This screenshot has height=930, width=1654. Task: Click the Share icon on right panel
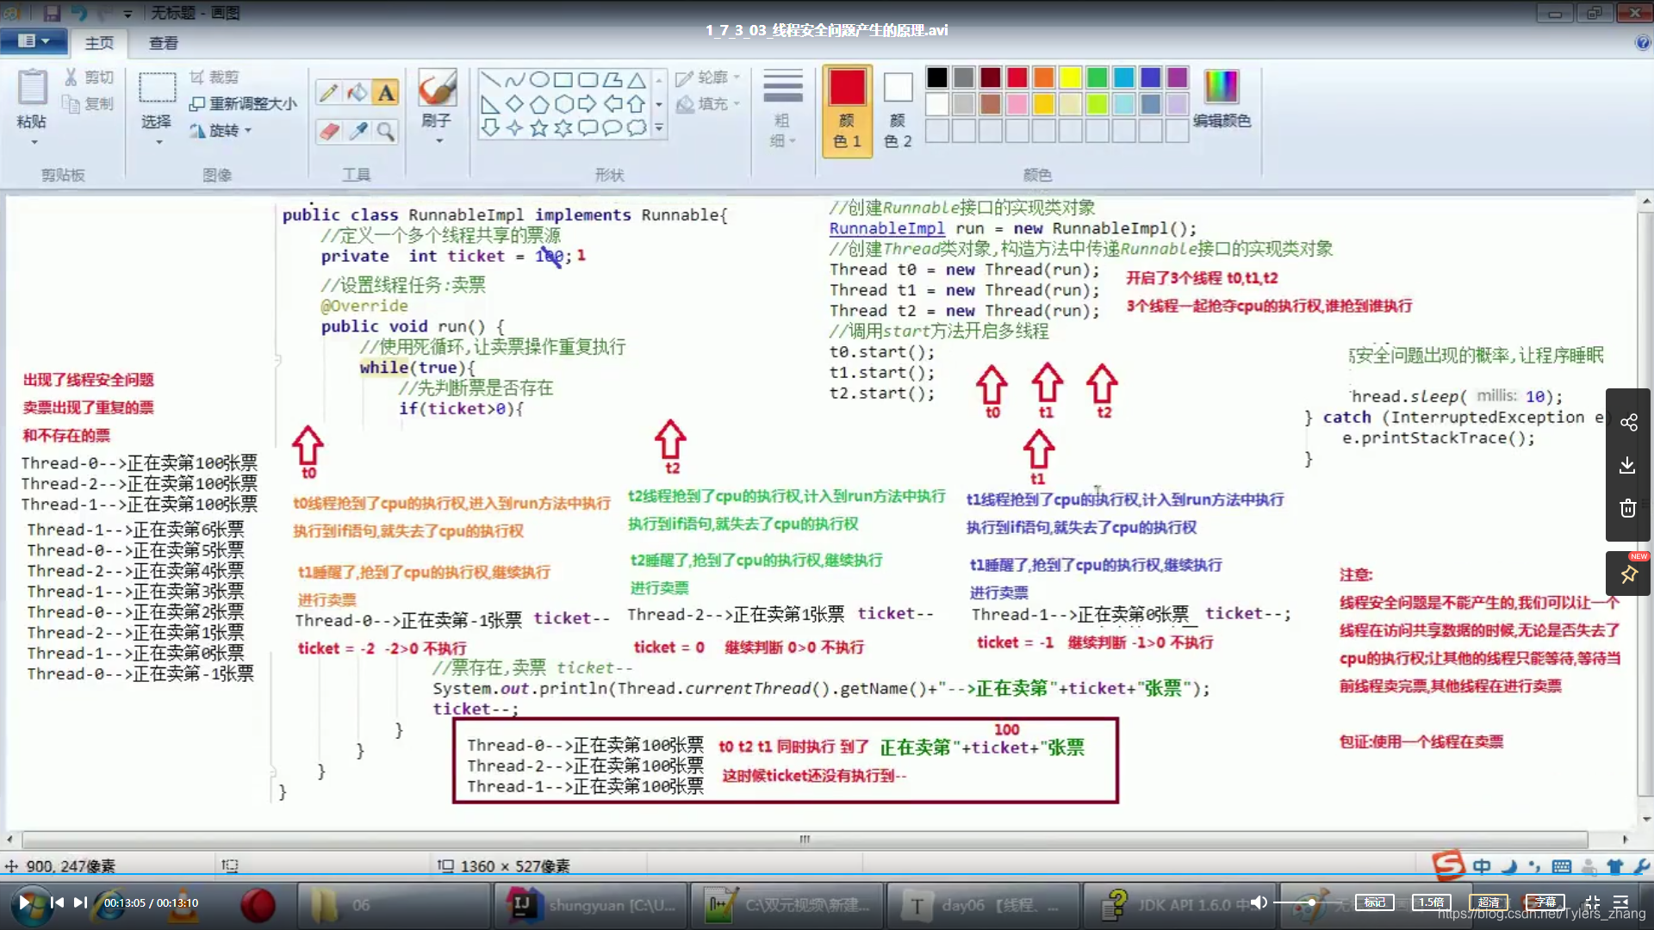coord(1628,423)
